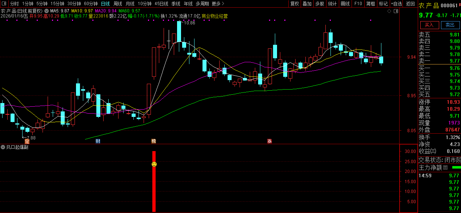Click the 涨停 value 10.93
461x213 pixels.
tap(454, 102)
